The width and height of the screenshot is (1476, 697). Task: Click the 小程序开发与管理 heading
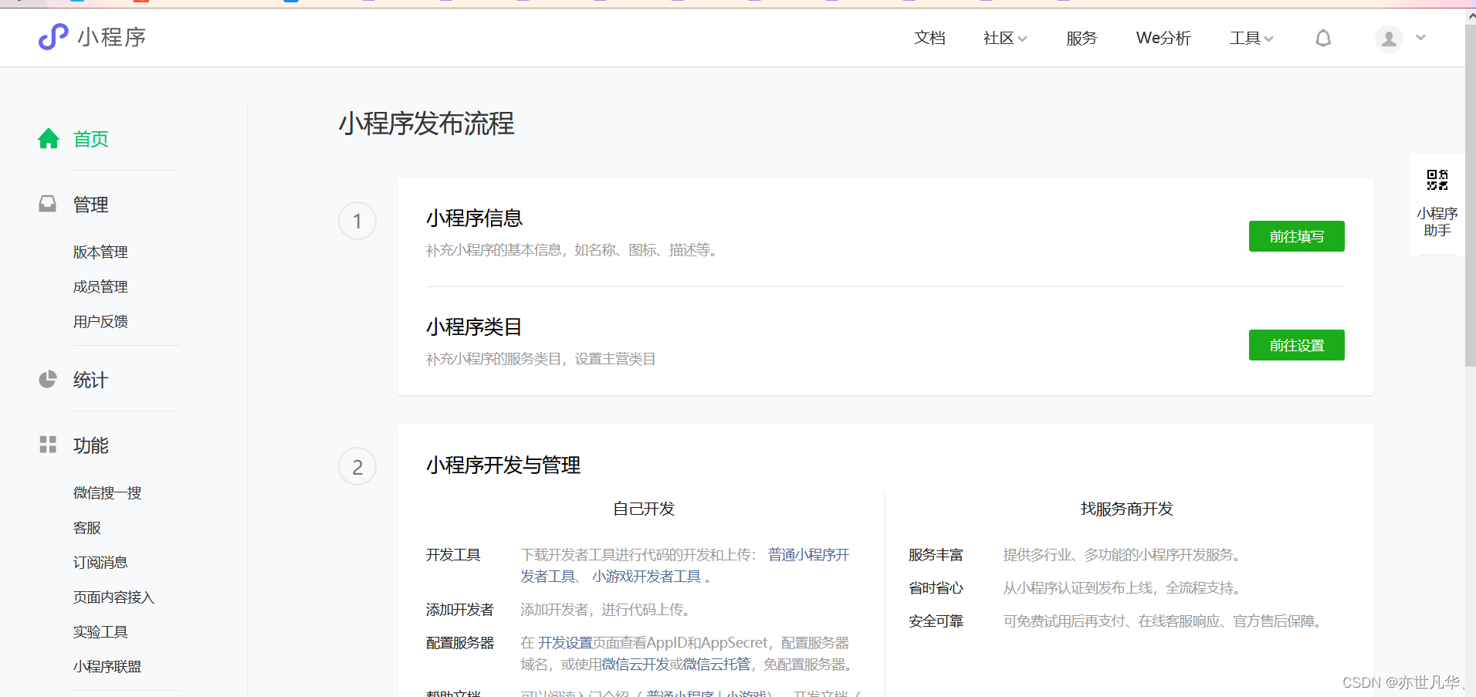click(x=503, y=465)
